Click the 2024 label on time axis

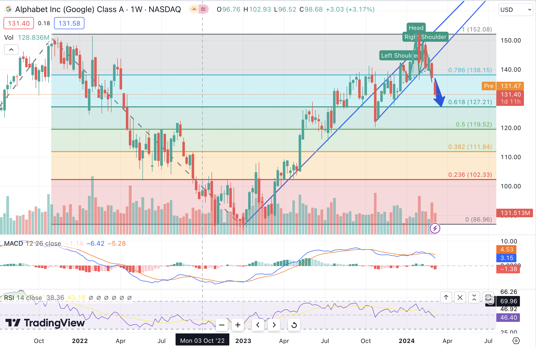[x=407, y=341]
